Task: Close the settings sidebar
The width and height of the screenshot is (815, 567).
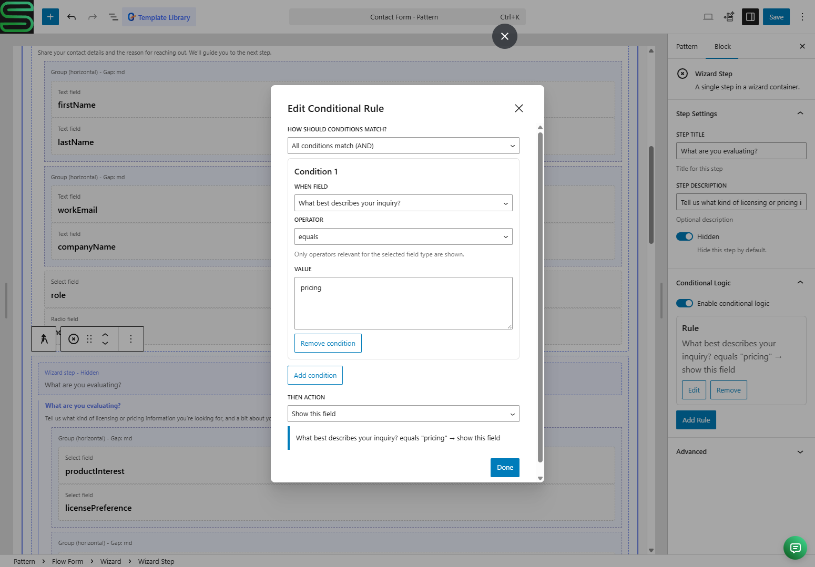Action: 802,46
